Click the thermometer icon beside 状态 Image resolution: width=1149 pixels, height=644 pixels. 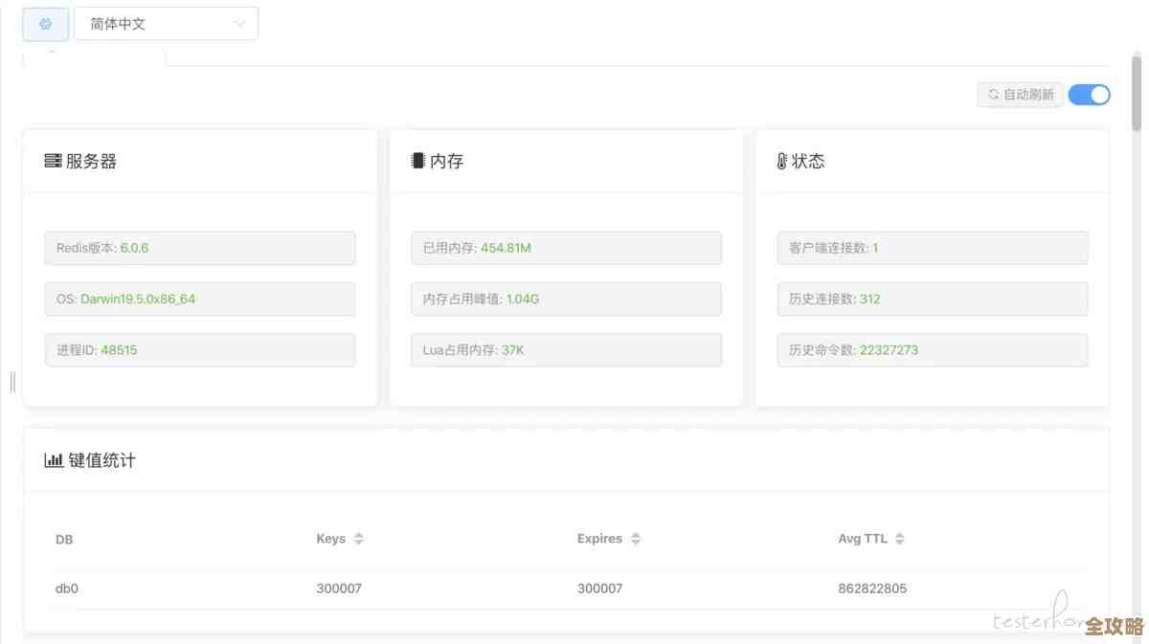tap(781, 161)
